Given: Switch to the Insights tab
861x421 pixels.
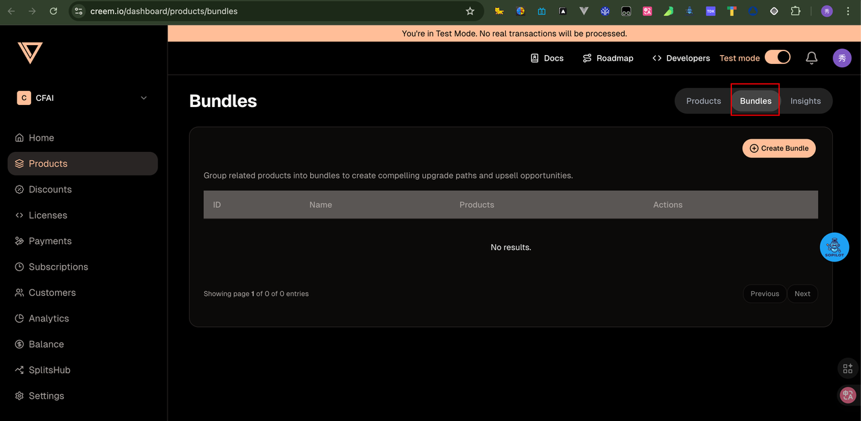Looking at the screenshot, I should [x=805, y=101].
